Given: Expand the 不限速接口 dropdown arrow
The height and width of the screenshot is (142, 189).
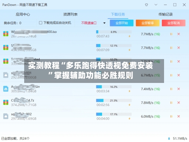Looking at the screenshot, I should pyautogui.click(x=104, y=23).
